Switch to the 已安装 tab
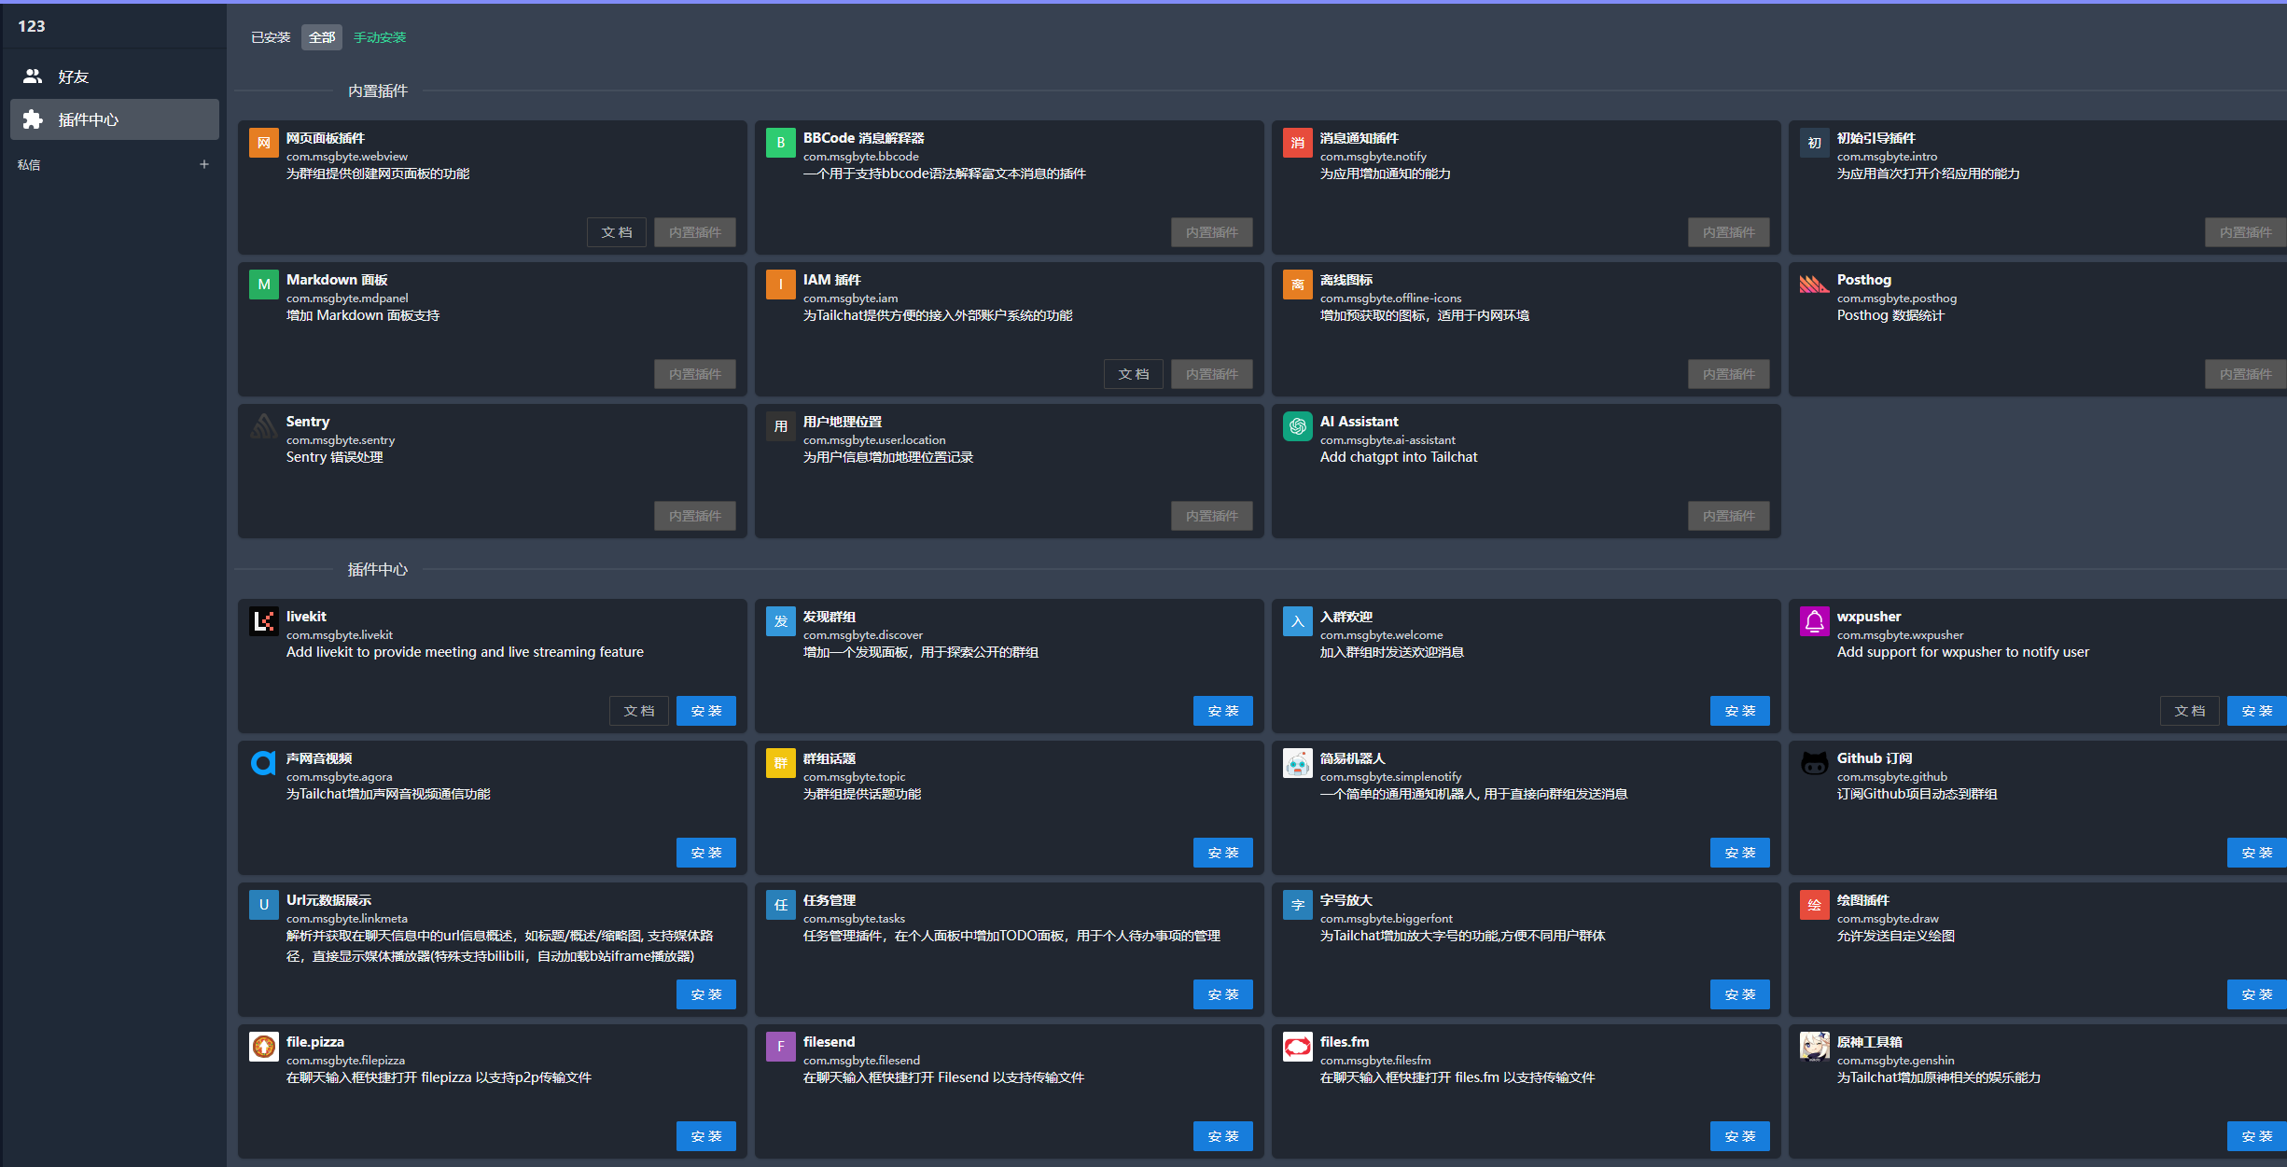This screenshot has height=1167, width=2287. click(x=271, y=37)
